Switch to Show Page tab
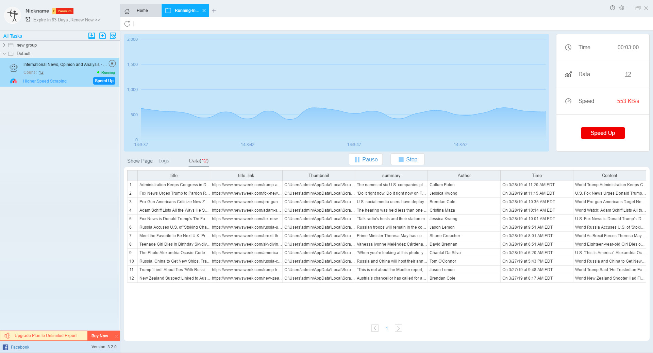This screenshot has width=653, height=353. pyautogui.click(x=140, y=161)
